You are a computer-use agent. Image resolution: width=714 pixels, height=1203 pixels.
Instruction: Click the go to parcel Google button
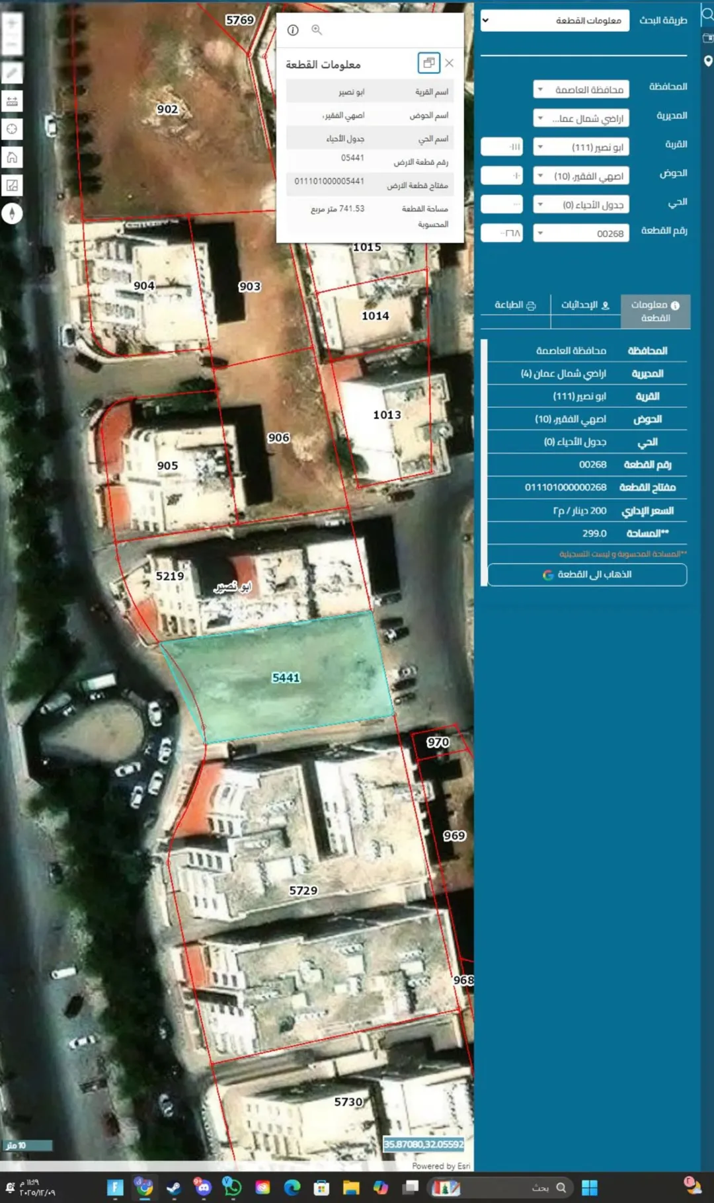(x=587, y=574)
